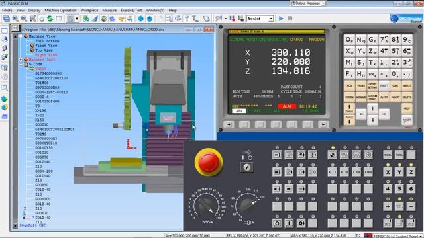
Task: Click the PAGE up key
Action: (x=349, y=108)
